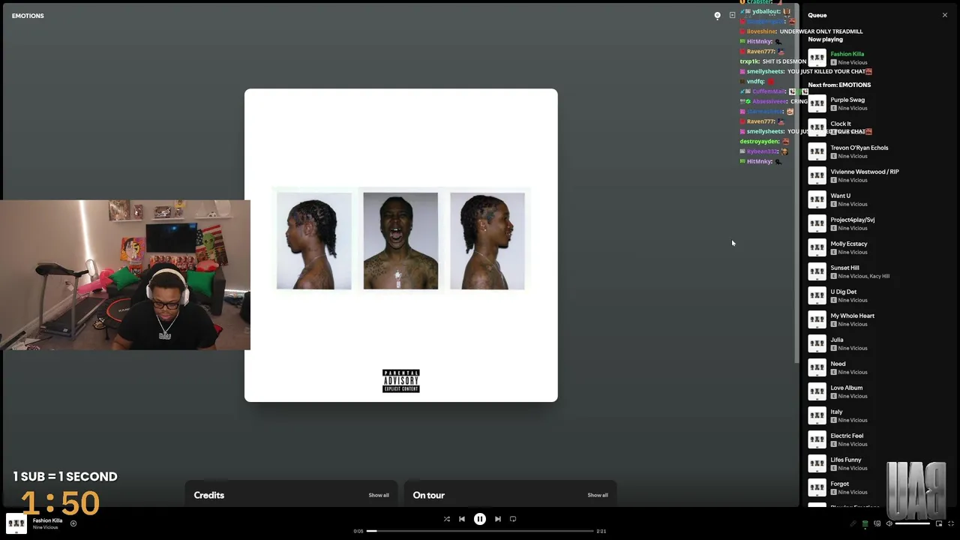Open connect to a device icon
The height and width of the screenshot is (540, 960).
(x=877, y=523)
